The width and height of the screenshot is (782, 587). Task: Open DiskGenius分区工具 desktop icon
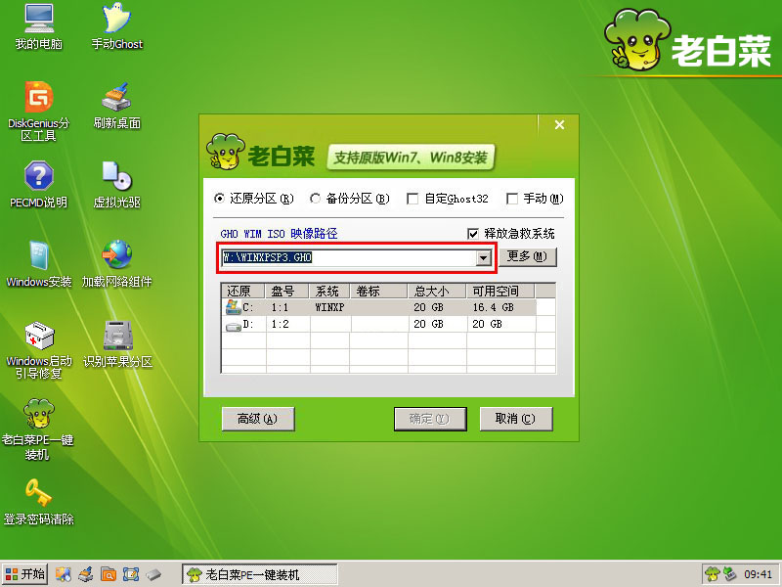tap(39, 112)
